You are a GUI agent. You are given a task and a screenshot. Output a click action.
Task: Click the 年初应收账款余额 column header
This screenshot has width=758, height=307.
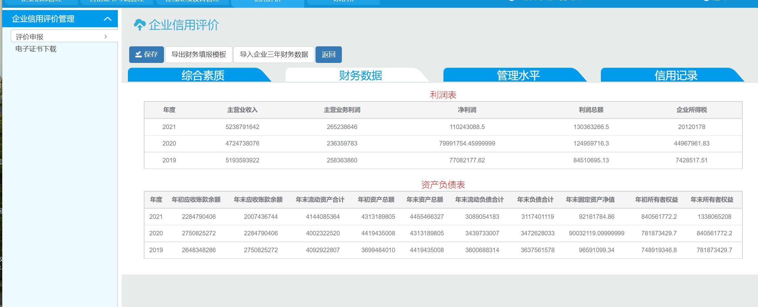coord(196,200)
